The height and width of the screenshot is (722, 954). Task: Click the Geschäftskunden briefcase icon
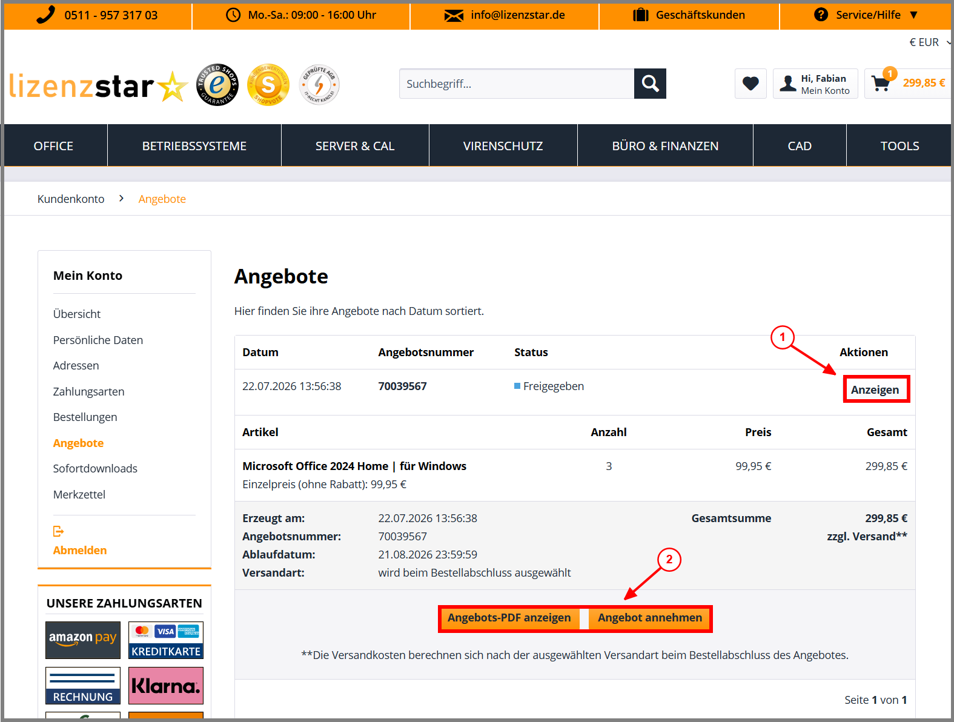click(x=641, y=15)
